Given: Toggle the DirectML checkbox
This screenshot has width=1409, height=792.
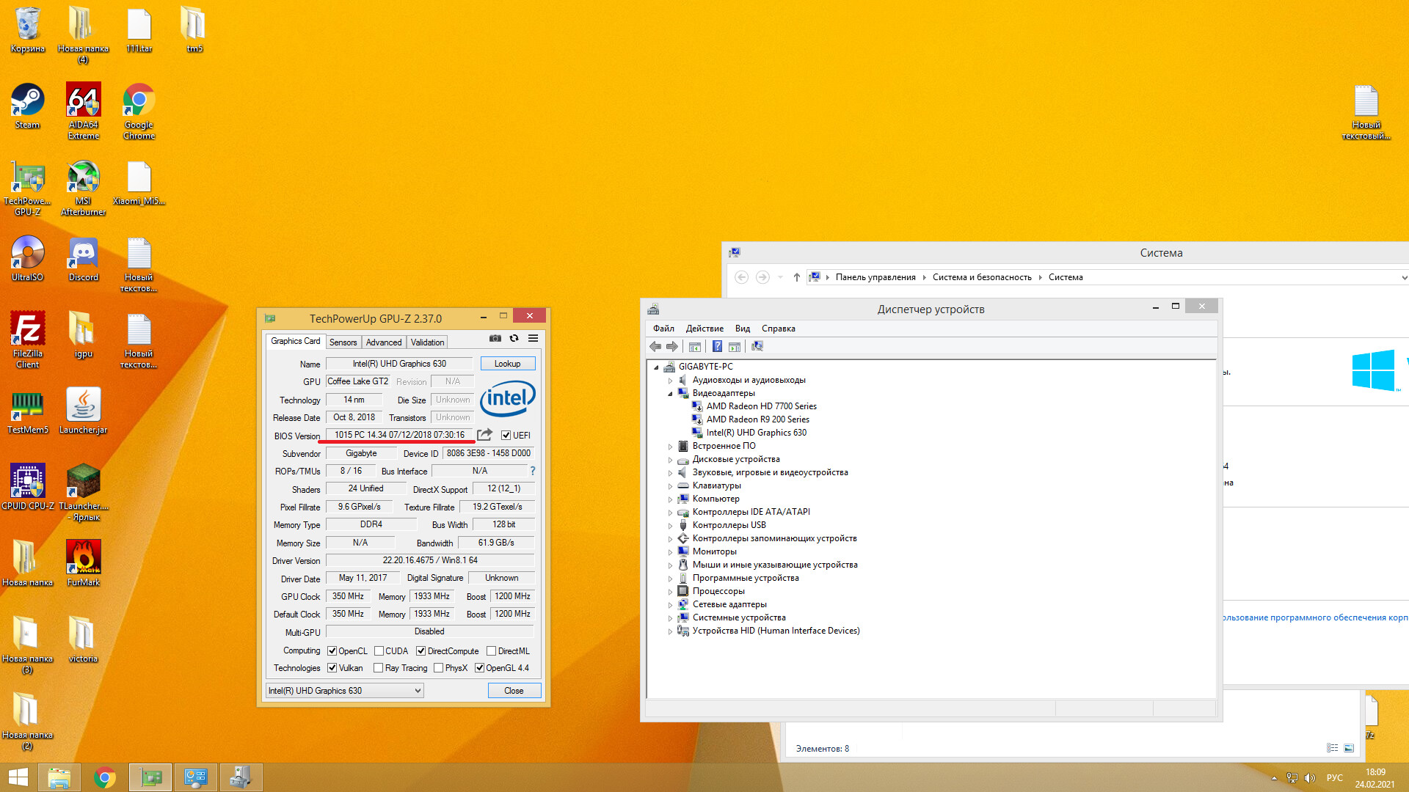Looking at the screenshot, I should [x=492, y=651].
